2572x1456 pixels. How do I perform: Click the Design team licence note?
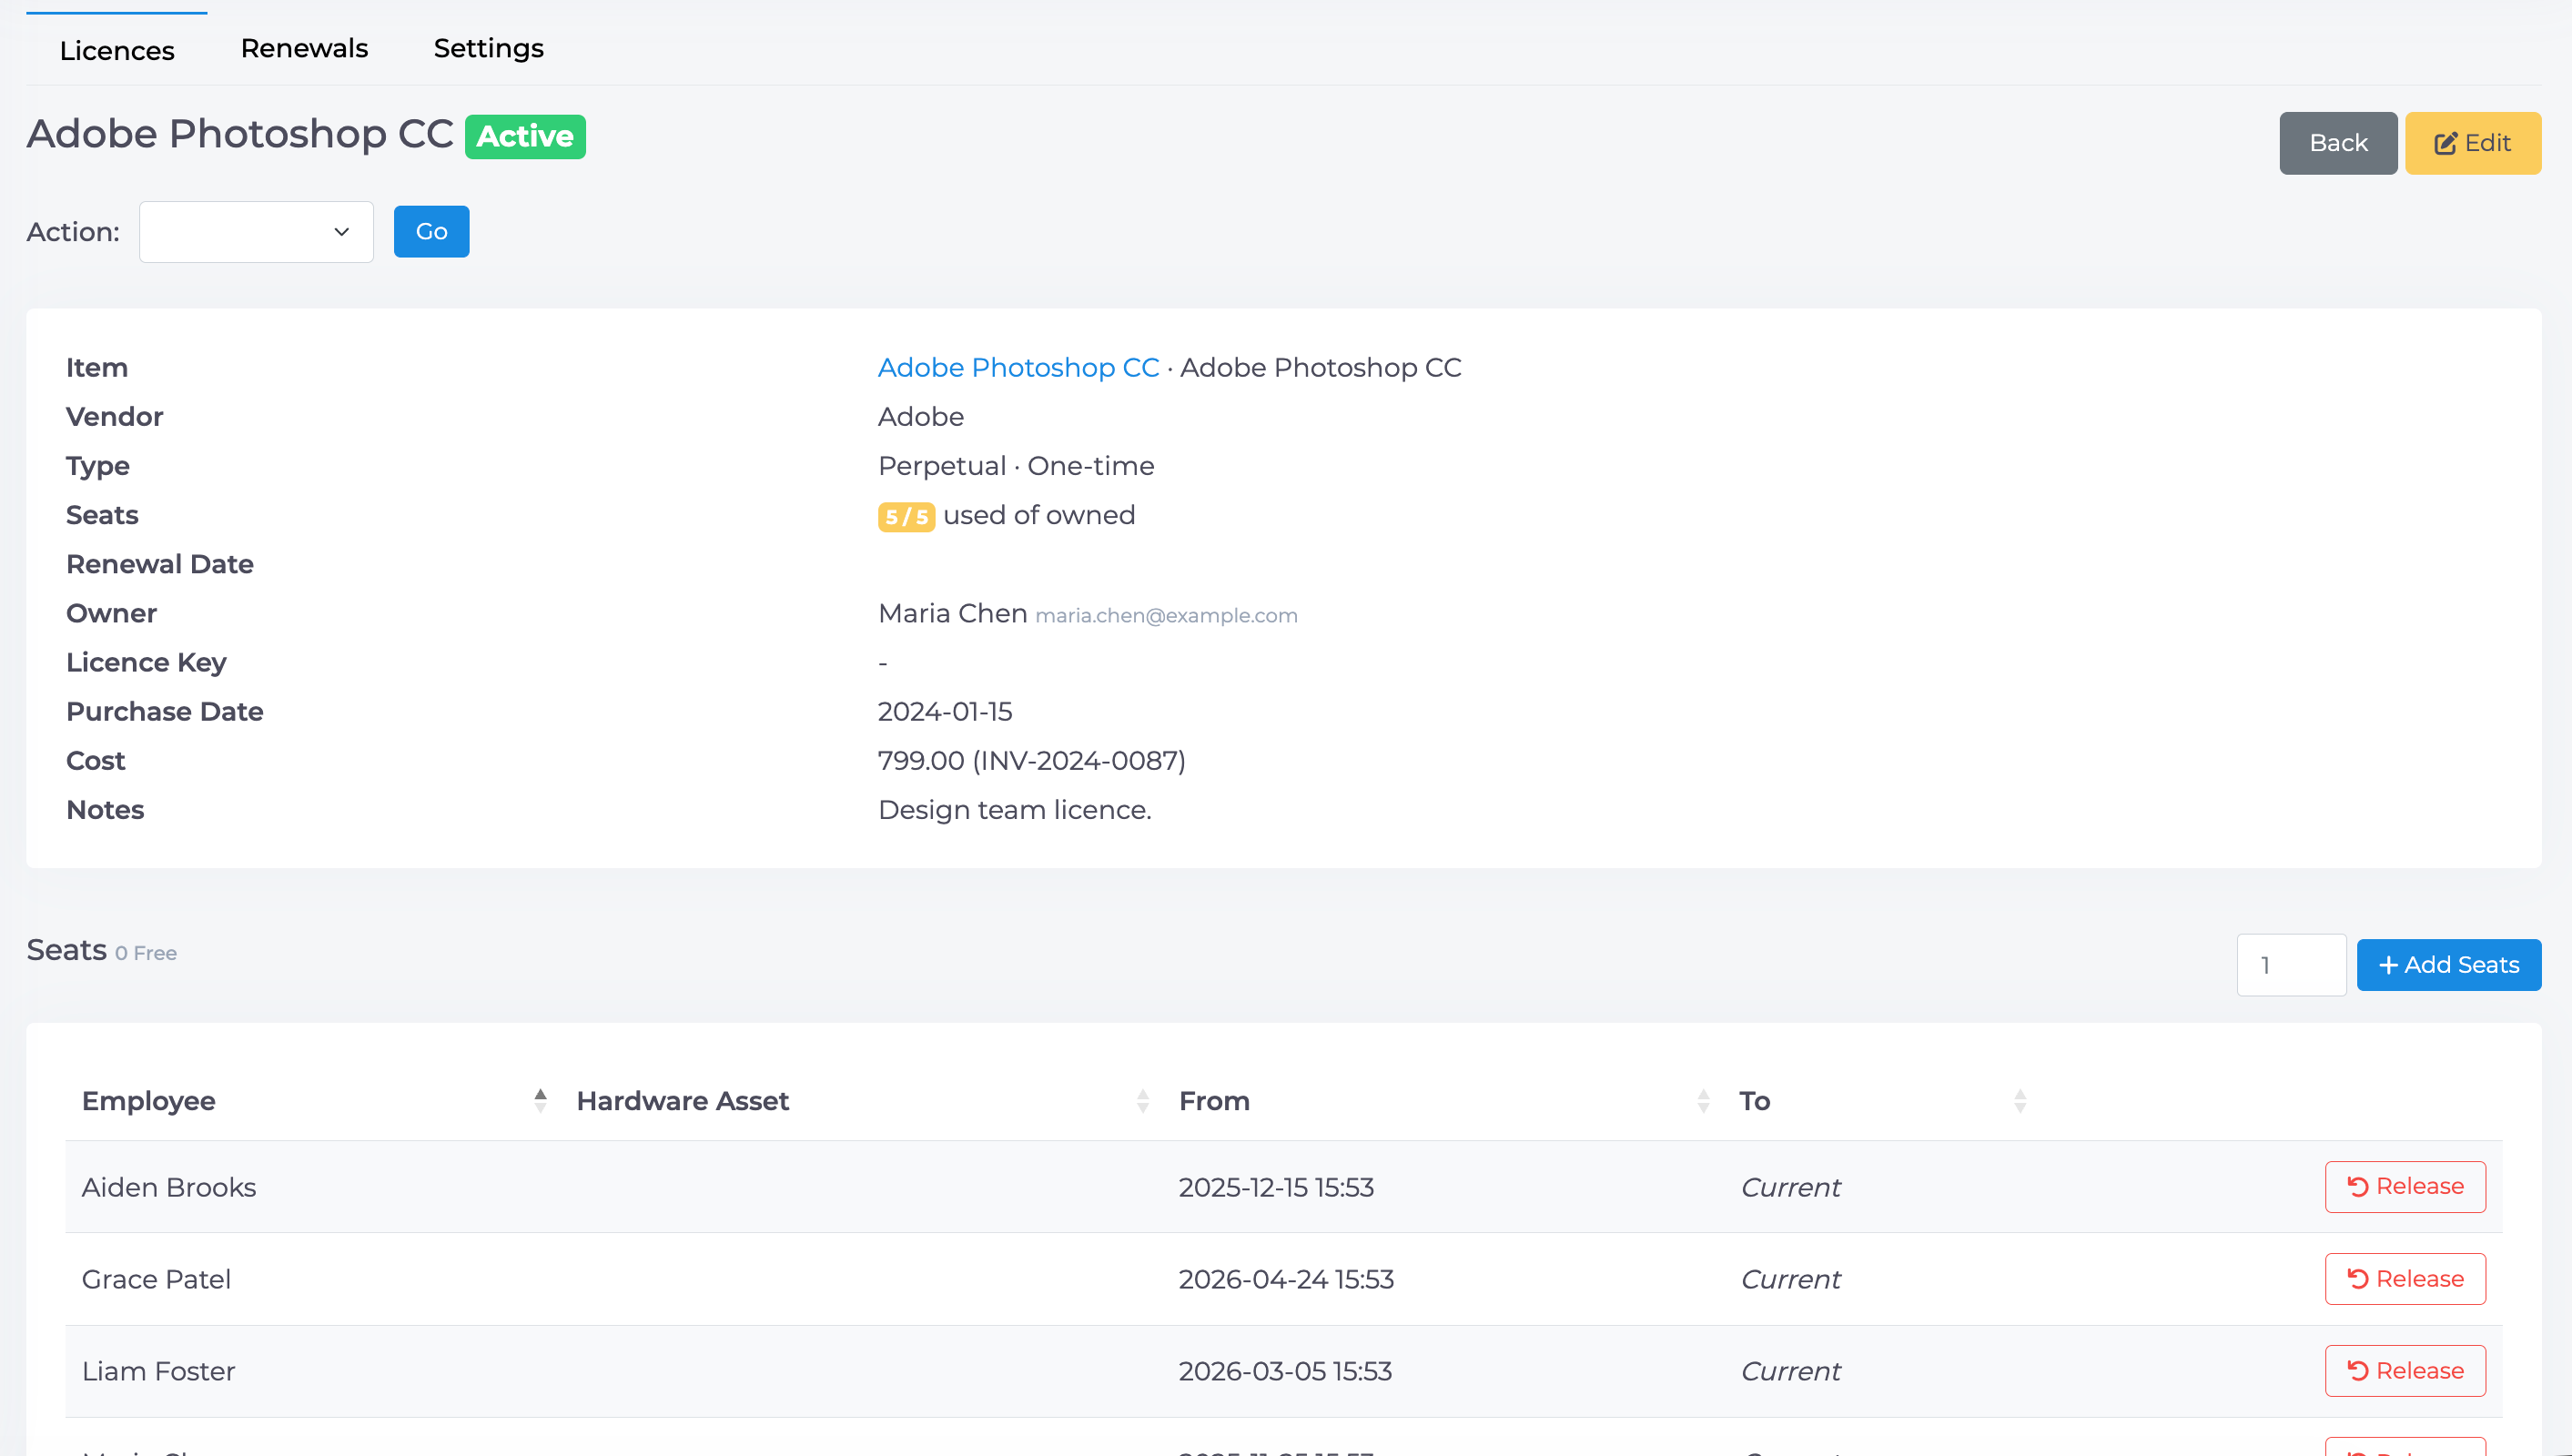click(x=1015, y=810)
